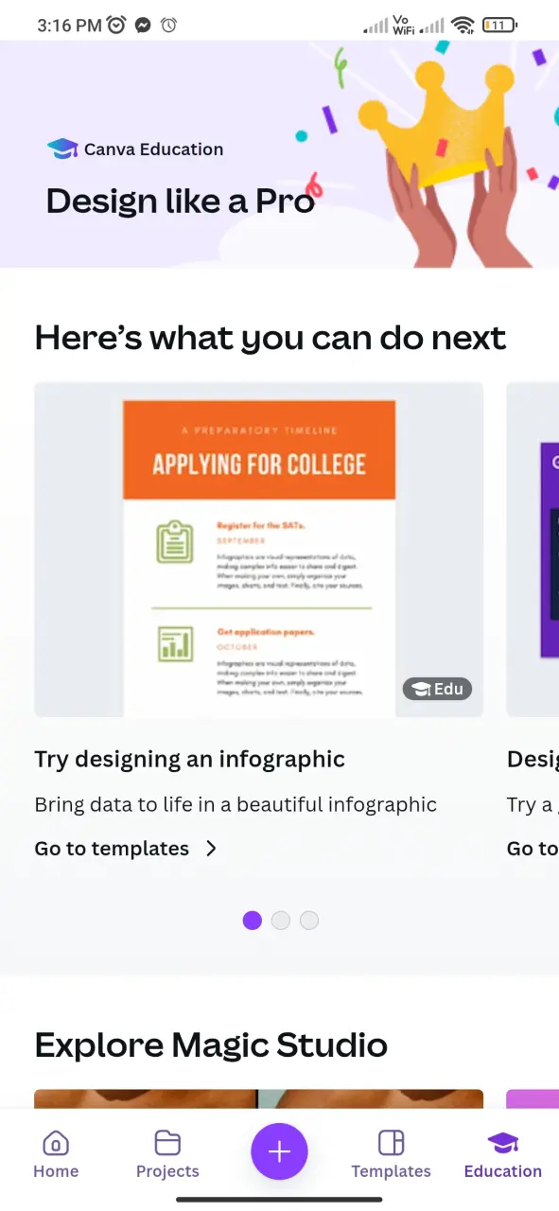The width and height of the screenshot is (559, 1211).
Task: Tap the purple plus create button
Action: pos(279,1150)
